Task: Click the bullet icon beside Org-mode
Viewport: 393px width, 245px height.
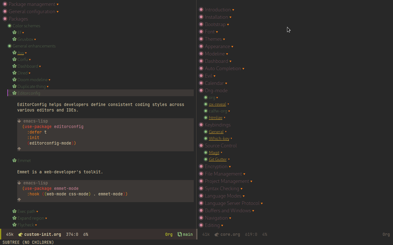Action: (x=201, y=91)
